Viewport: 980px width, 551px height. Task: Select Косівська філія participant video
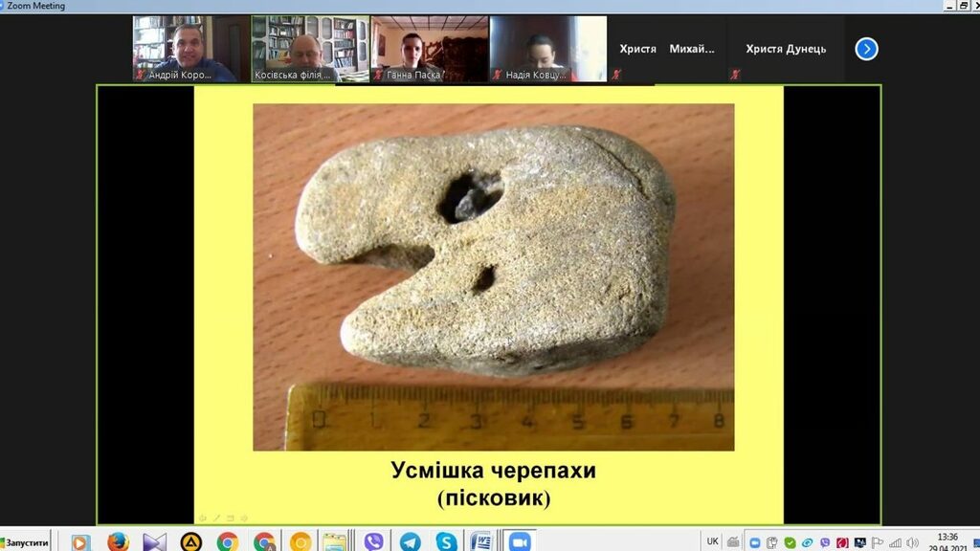coord(310,48)
